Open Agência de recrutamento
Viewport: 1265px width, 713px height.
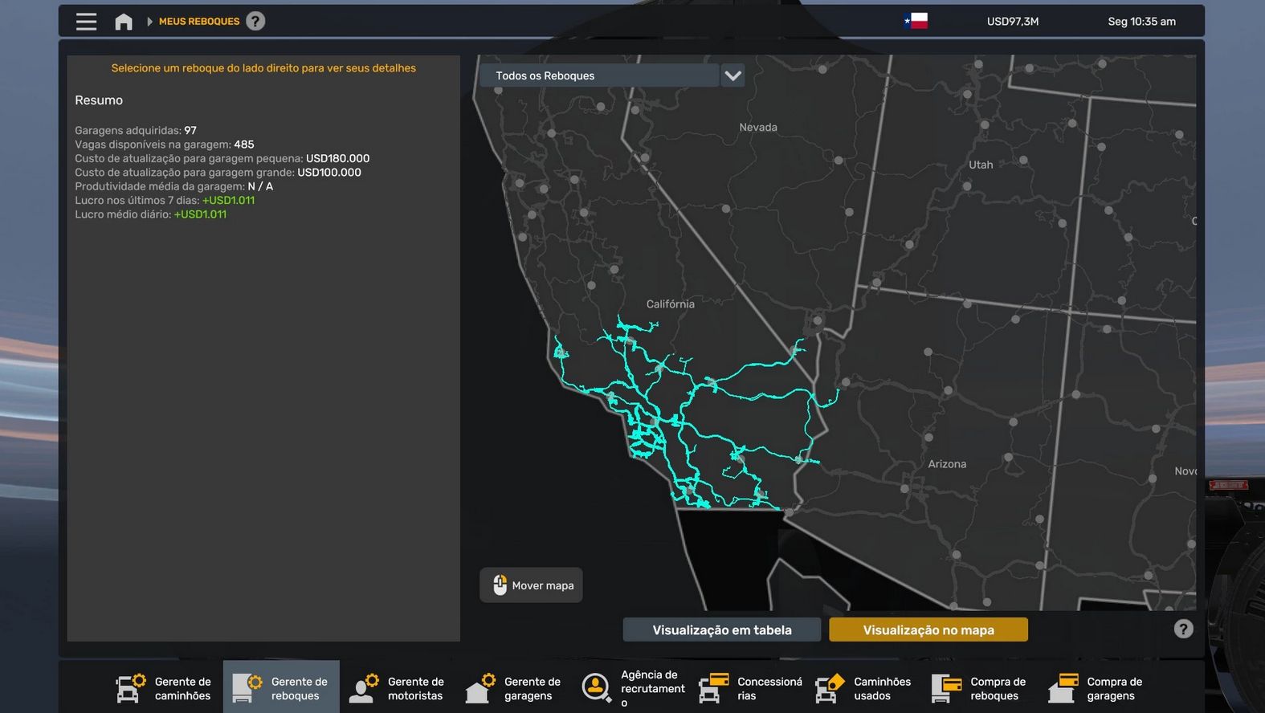coord(631,688)
